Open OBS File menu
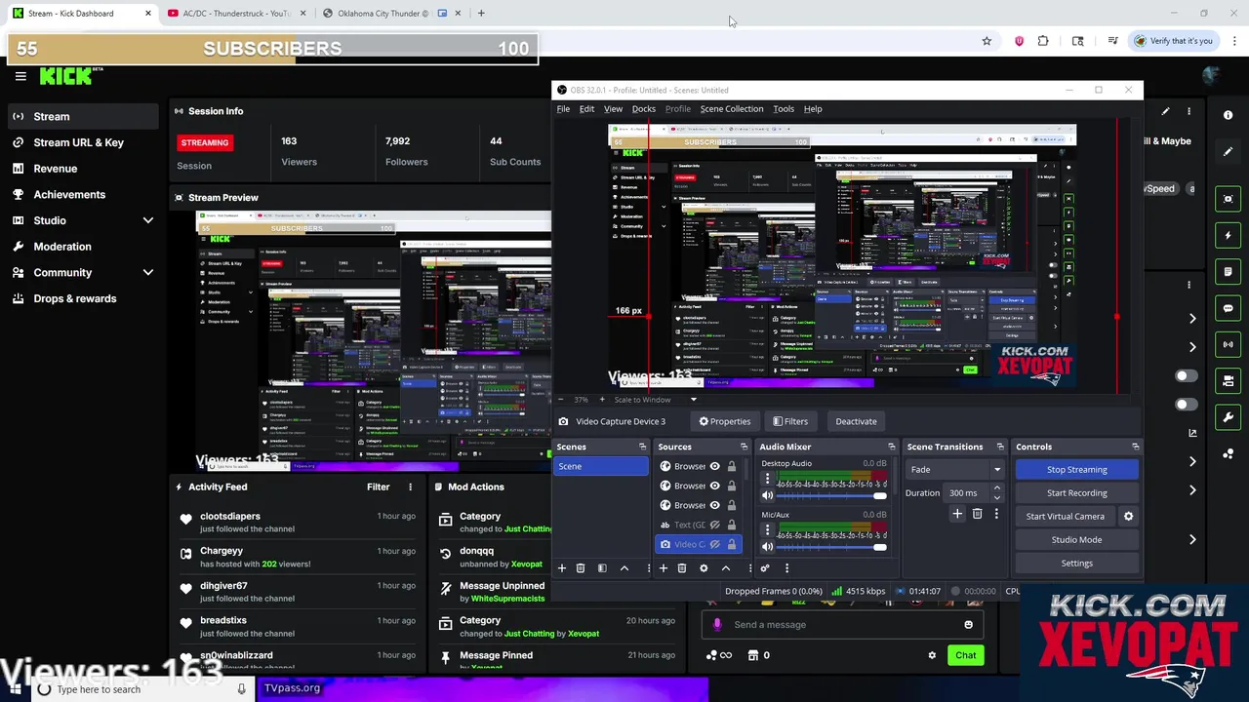 (563, 109)
